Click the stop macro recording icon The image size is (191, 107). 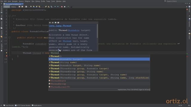[65, 7]
